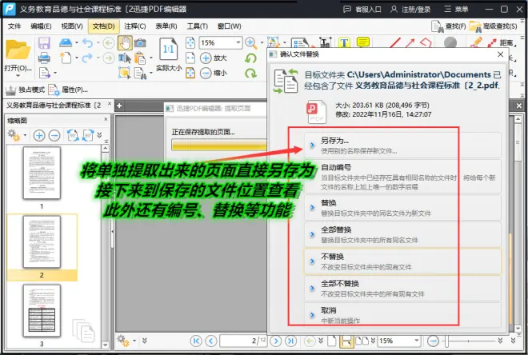Choose 自动编号 option in the dialog

(x=402, y=177)
